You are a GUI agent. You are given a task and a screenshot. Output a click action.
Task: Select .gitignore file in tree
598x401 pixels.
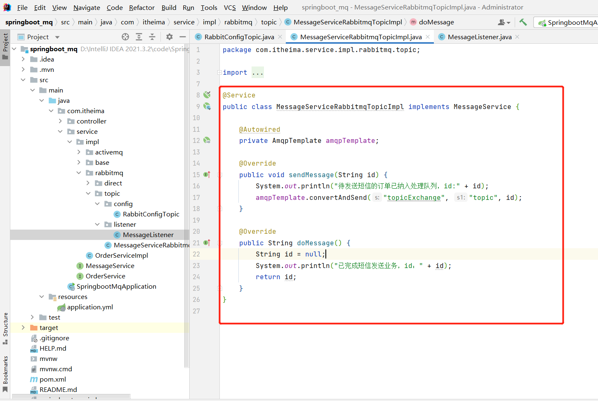click(x=54, y=338)
